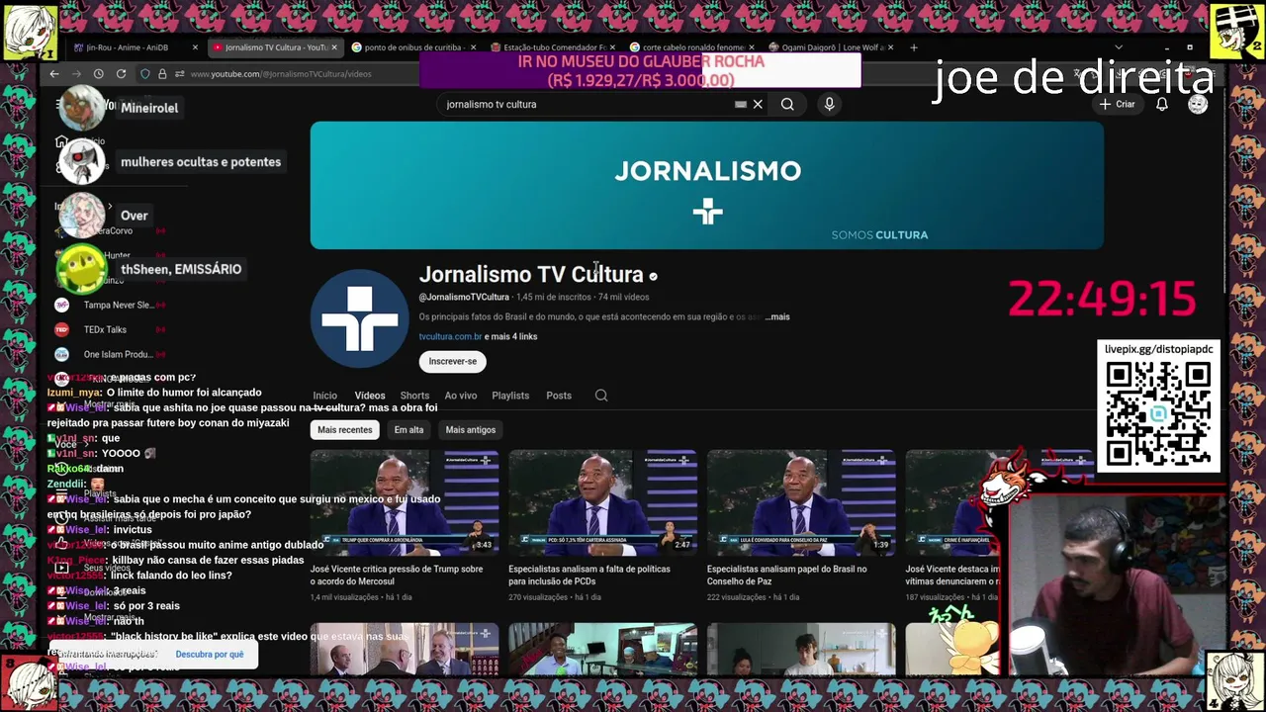Click the site lock icon in address bar
1266x712 pixels.
162,74
